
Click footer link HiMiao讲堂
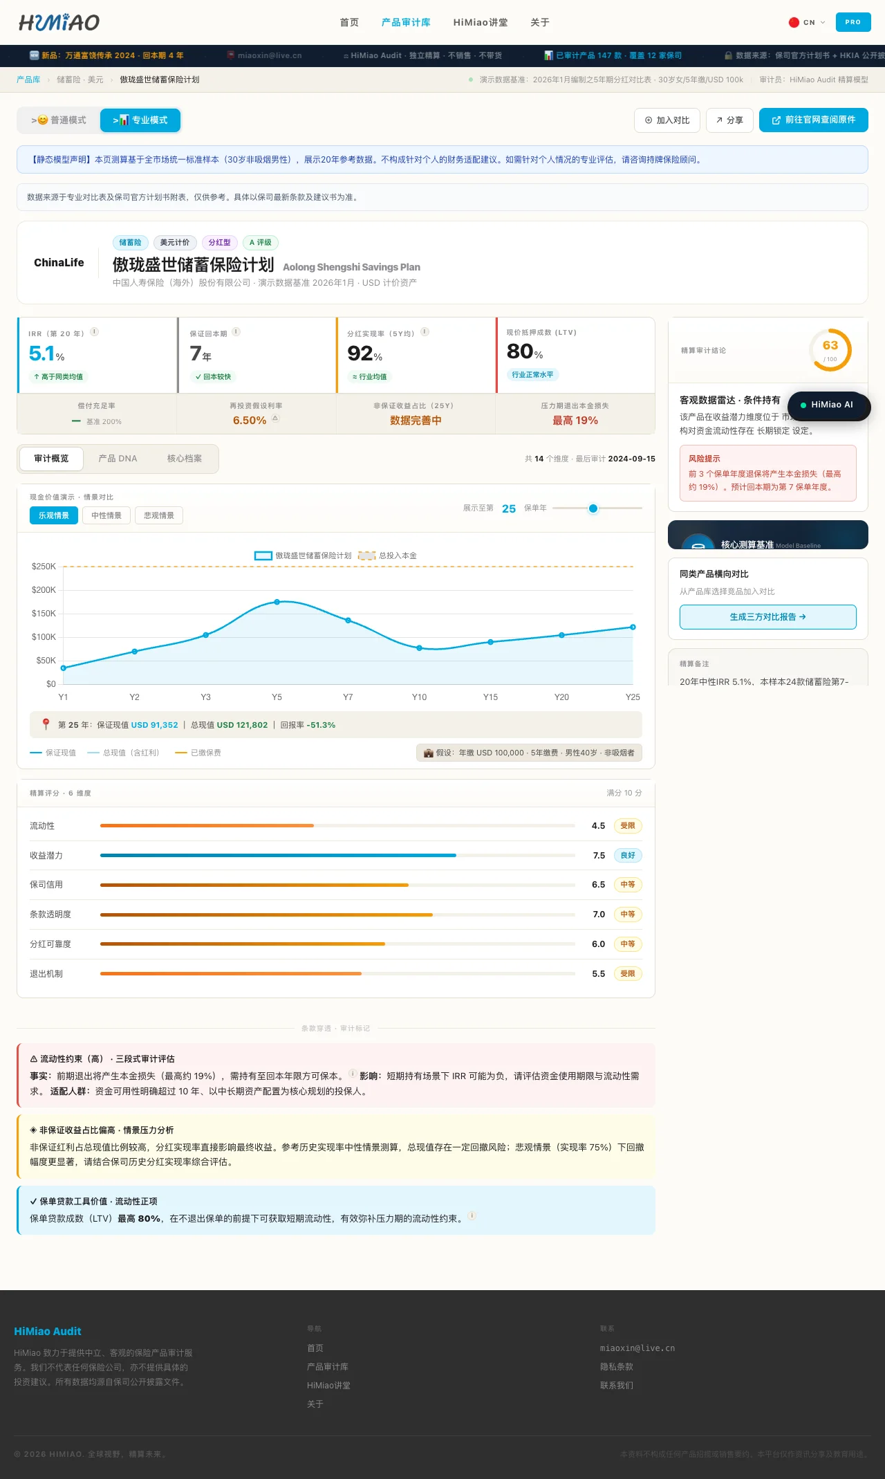[x=328, y=1386]
